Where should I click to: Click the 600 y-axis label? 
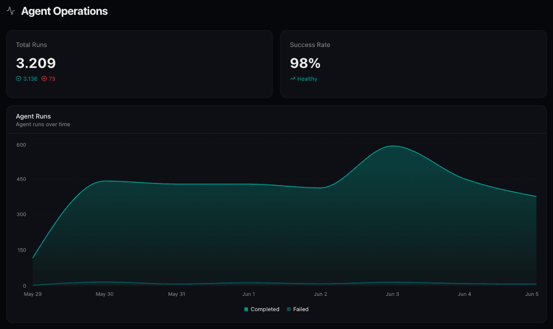point(21,145)
